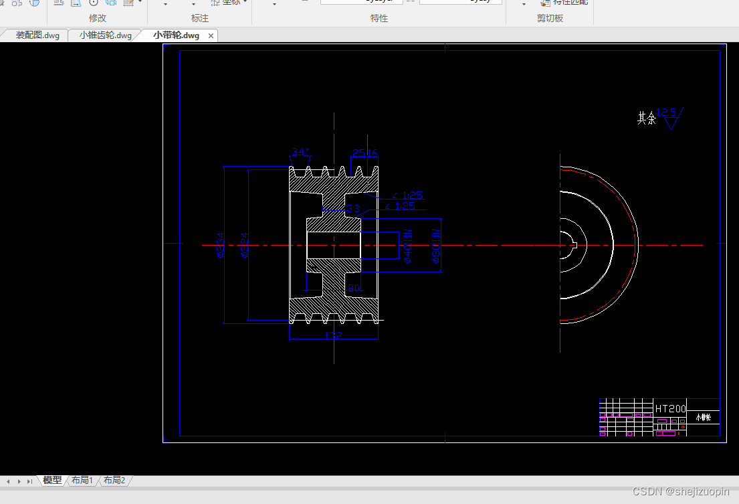Expand the 特性 ribbon panel
Image resolution: width=739 pixels, height=504 pixels.
[x=379, y=18]
